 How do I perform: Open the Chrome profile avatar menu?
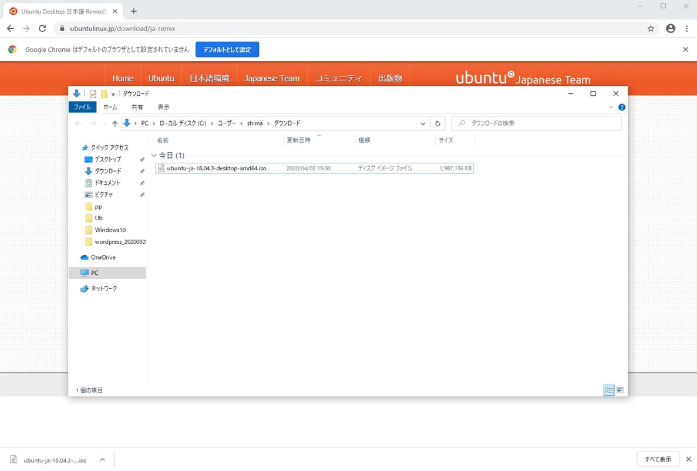tap(671, 28)
